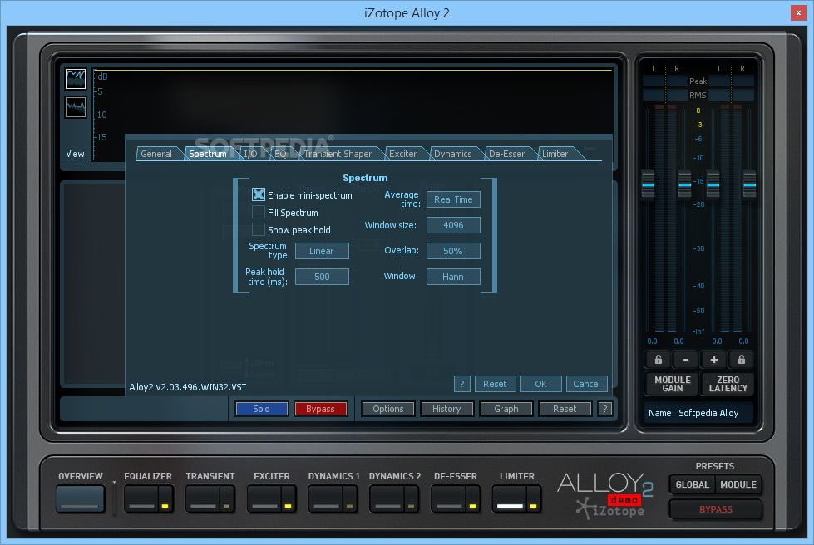Click the Module Gain button

click(673, 384)
